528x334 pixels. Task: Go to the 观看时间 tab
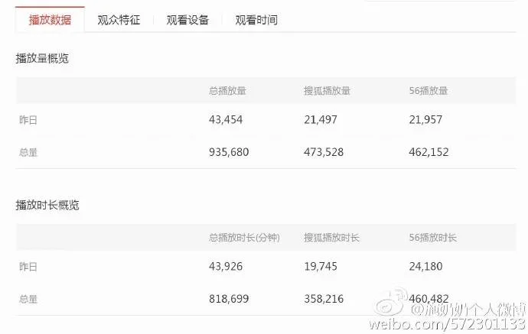click(256, 20)
